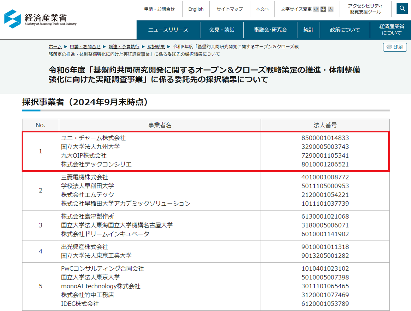411x311 pixels.
Task: Select PwCコンサルティング合同会社 entry
Action: (x=102, y=268)
